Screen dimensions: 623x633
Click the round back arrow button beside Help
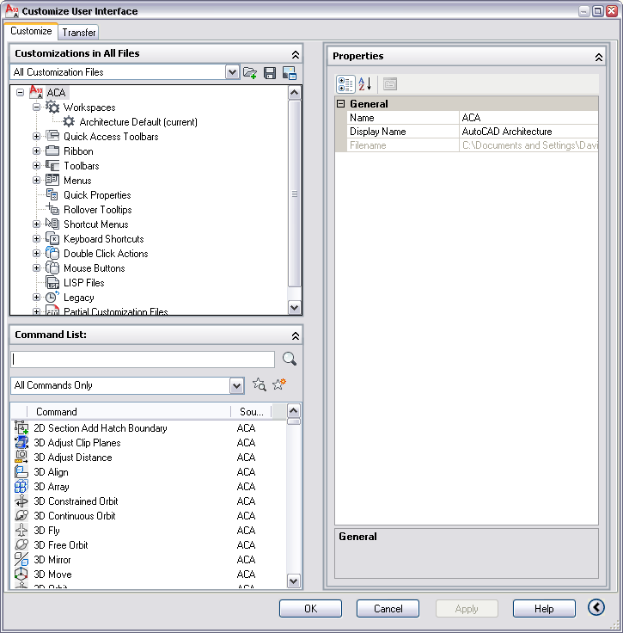tap(596, 607)
